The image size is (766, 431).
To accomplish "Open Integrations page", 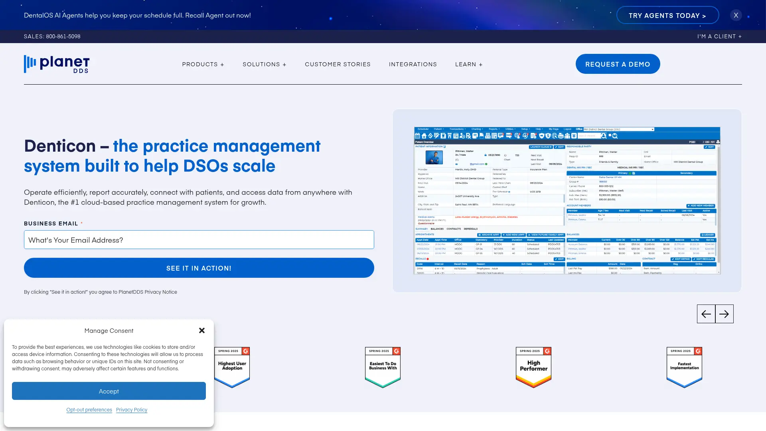I will click(413, 64).
